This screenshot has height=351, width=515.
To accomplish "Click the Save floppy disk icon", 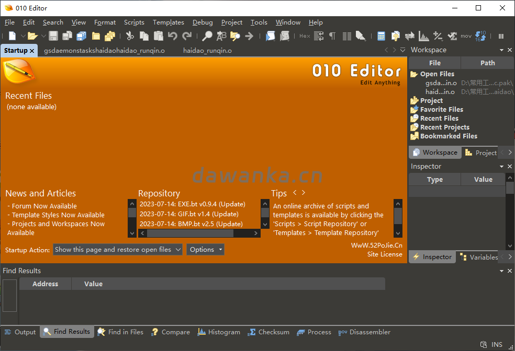I will coord(53,36).
